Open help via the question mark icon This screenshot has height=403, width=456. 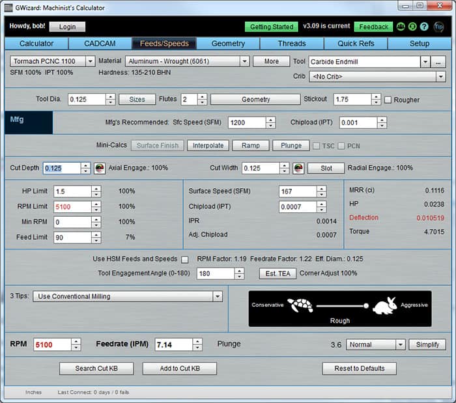pos(424,27)
